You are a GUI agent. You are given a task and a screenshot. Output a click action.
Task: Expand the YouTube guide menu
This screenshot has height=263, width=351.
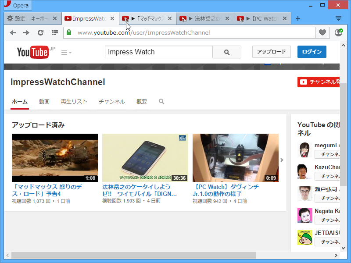click(x=66, y=53)
